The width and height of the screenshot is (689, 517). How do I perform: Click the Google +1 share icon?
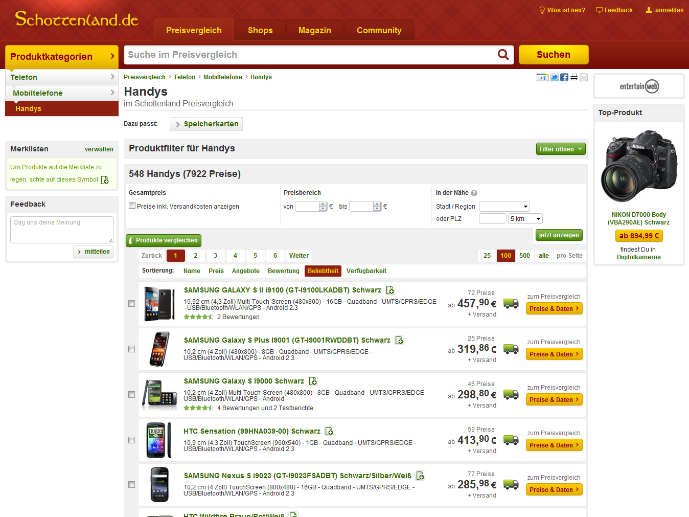click(x=542, y=77)
